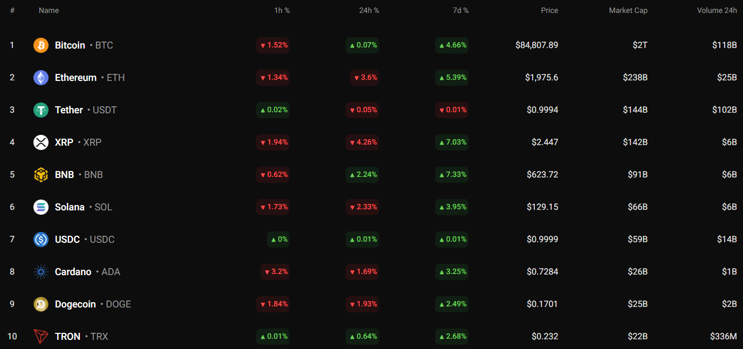The height and width of the screenshot is (349, 743).
Task: Click the Bitcoin coin logo icon
Action: click(41, 45)
